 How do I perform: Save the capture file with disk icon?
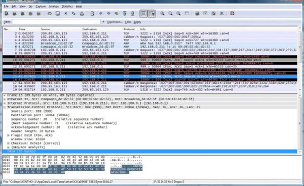pyautogui.click(x=58, y=14)
